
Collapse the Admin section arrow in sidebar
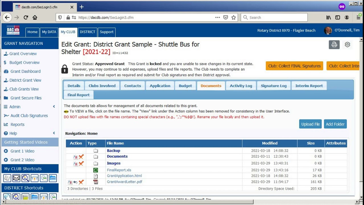pos(54,106)
